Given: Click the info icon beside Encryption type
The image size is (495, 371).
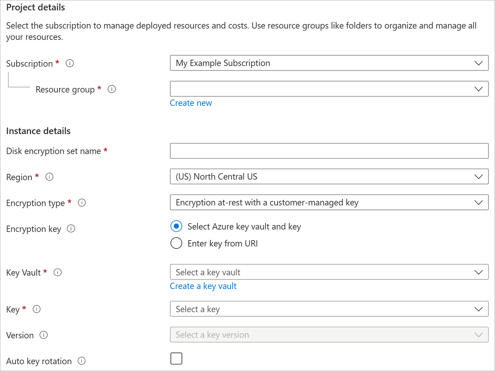Looking at the screenshot, I should 82,203.
